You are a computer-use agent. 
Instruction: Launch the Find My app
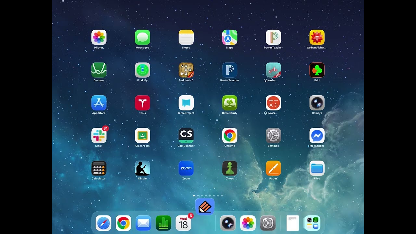pyautogui.click(x=142, y=70)
